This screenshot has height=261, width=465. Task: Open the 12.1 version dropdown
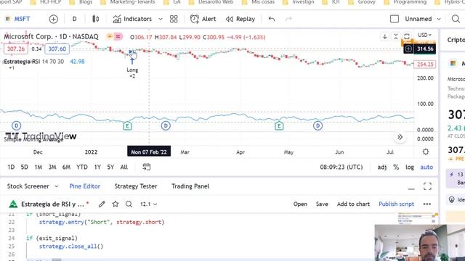click(148, 204)
